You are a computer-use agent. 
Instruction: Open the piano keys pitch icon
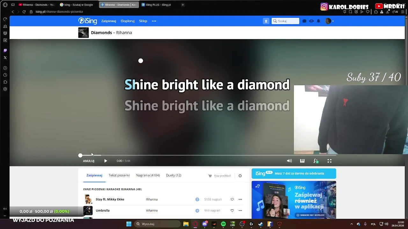point(302,161)
